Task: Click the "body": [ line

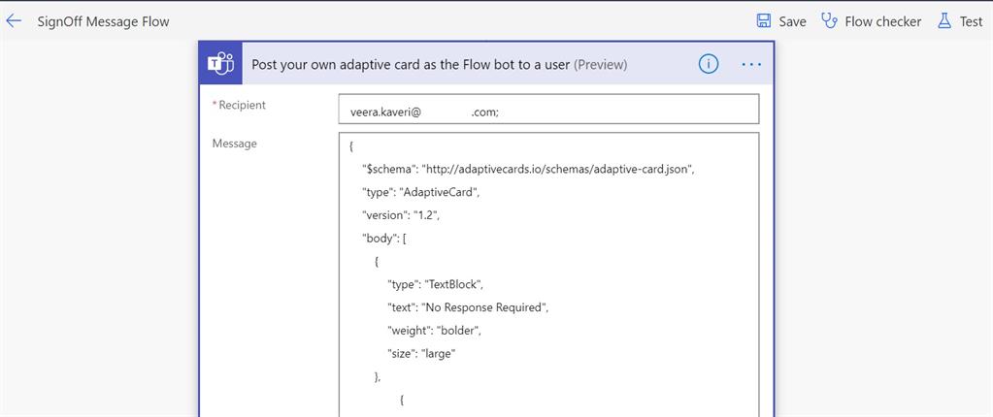Action: point(383,239)
